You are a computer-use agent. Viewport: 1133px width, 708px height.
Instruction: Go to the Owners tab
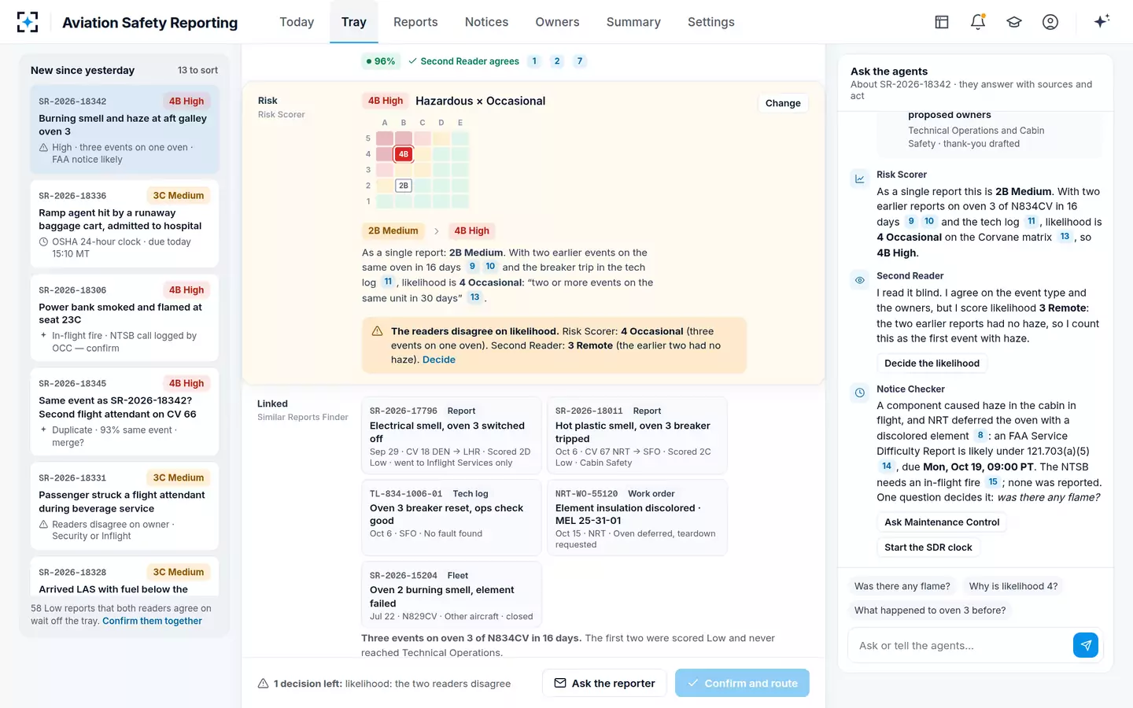point(557,22)
